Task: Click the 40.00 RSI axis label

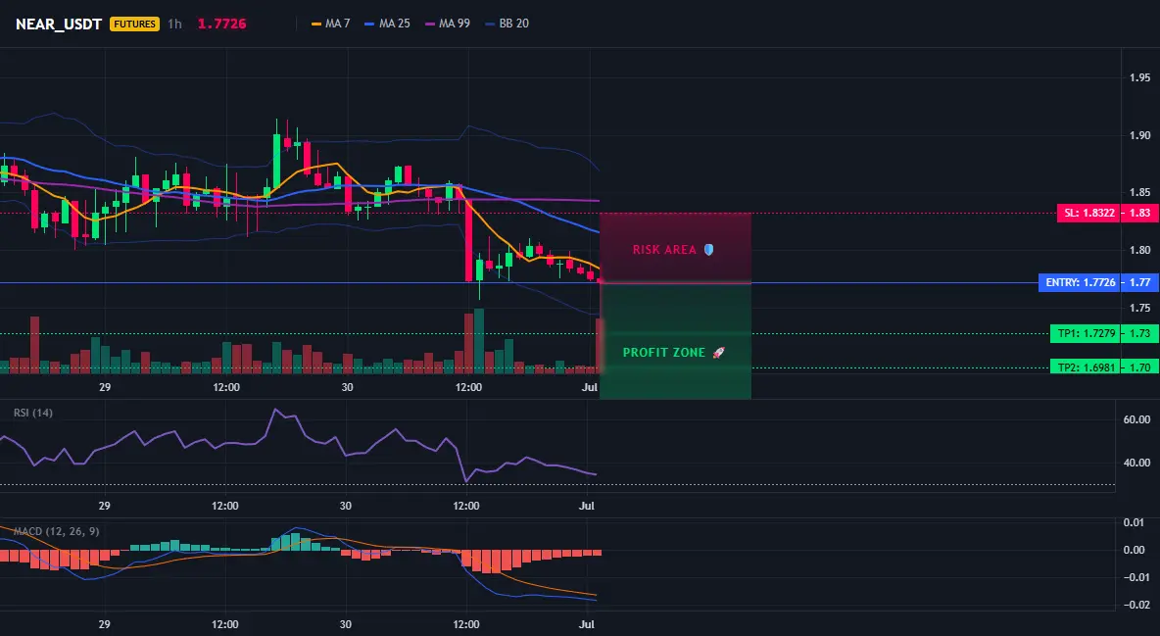Action: click(1137, 463)
